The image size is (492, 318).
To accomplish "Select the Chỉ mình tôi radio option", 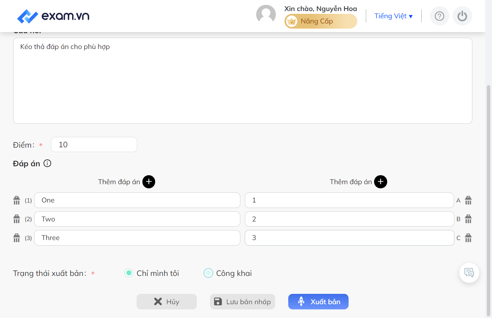I will 129,273.
